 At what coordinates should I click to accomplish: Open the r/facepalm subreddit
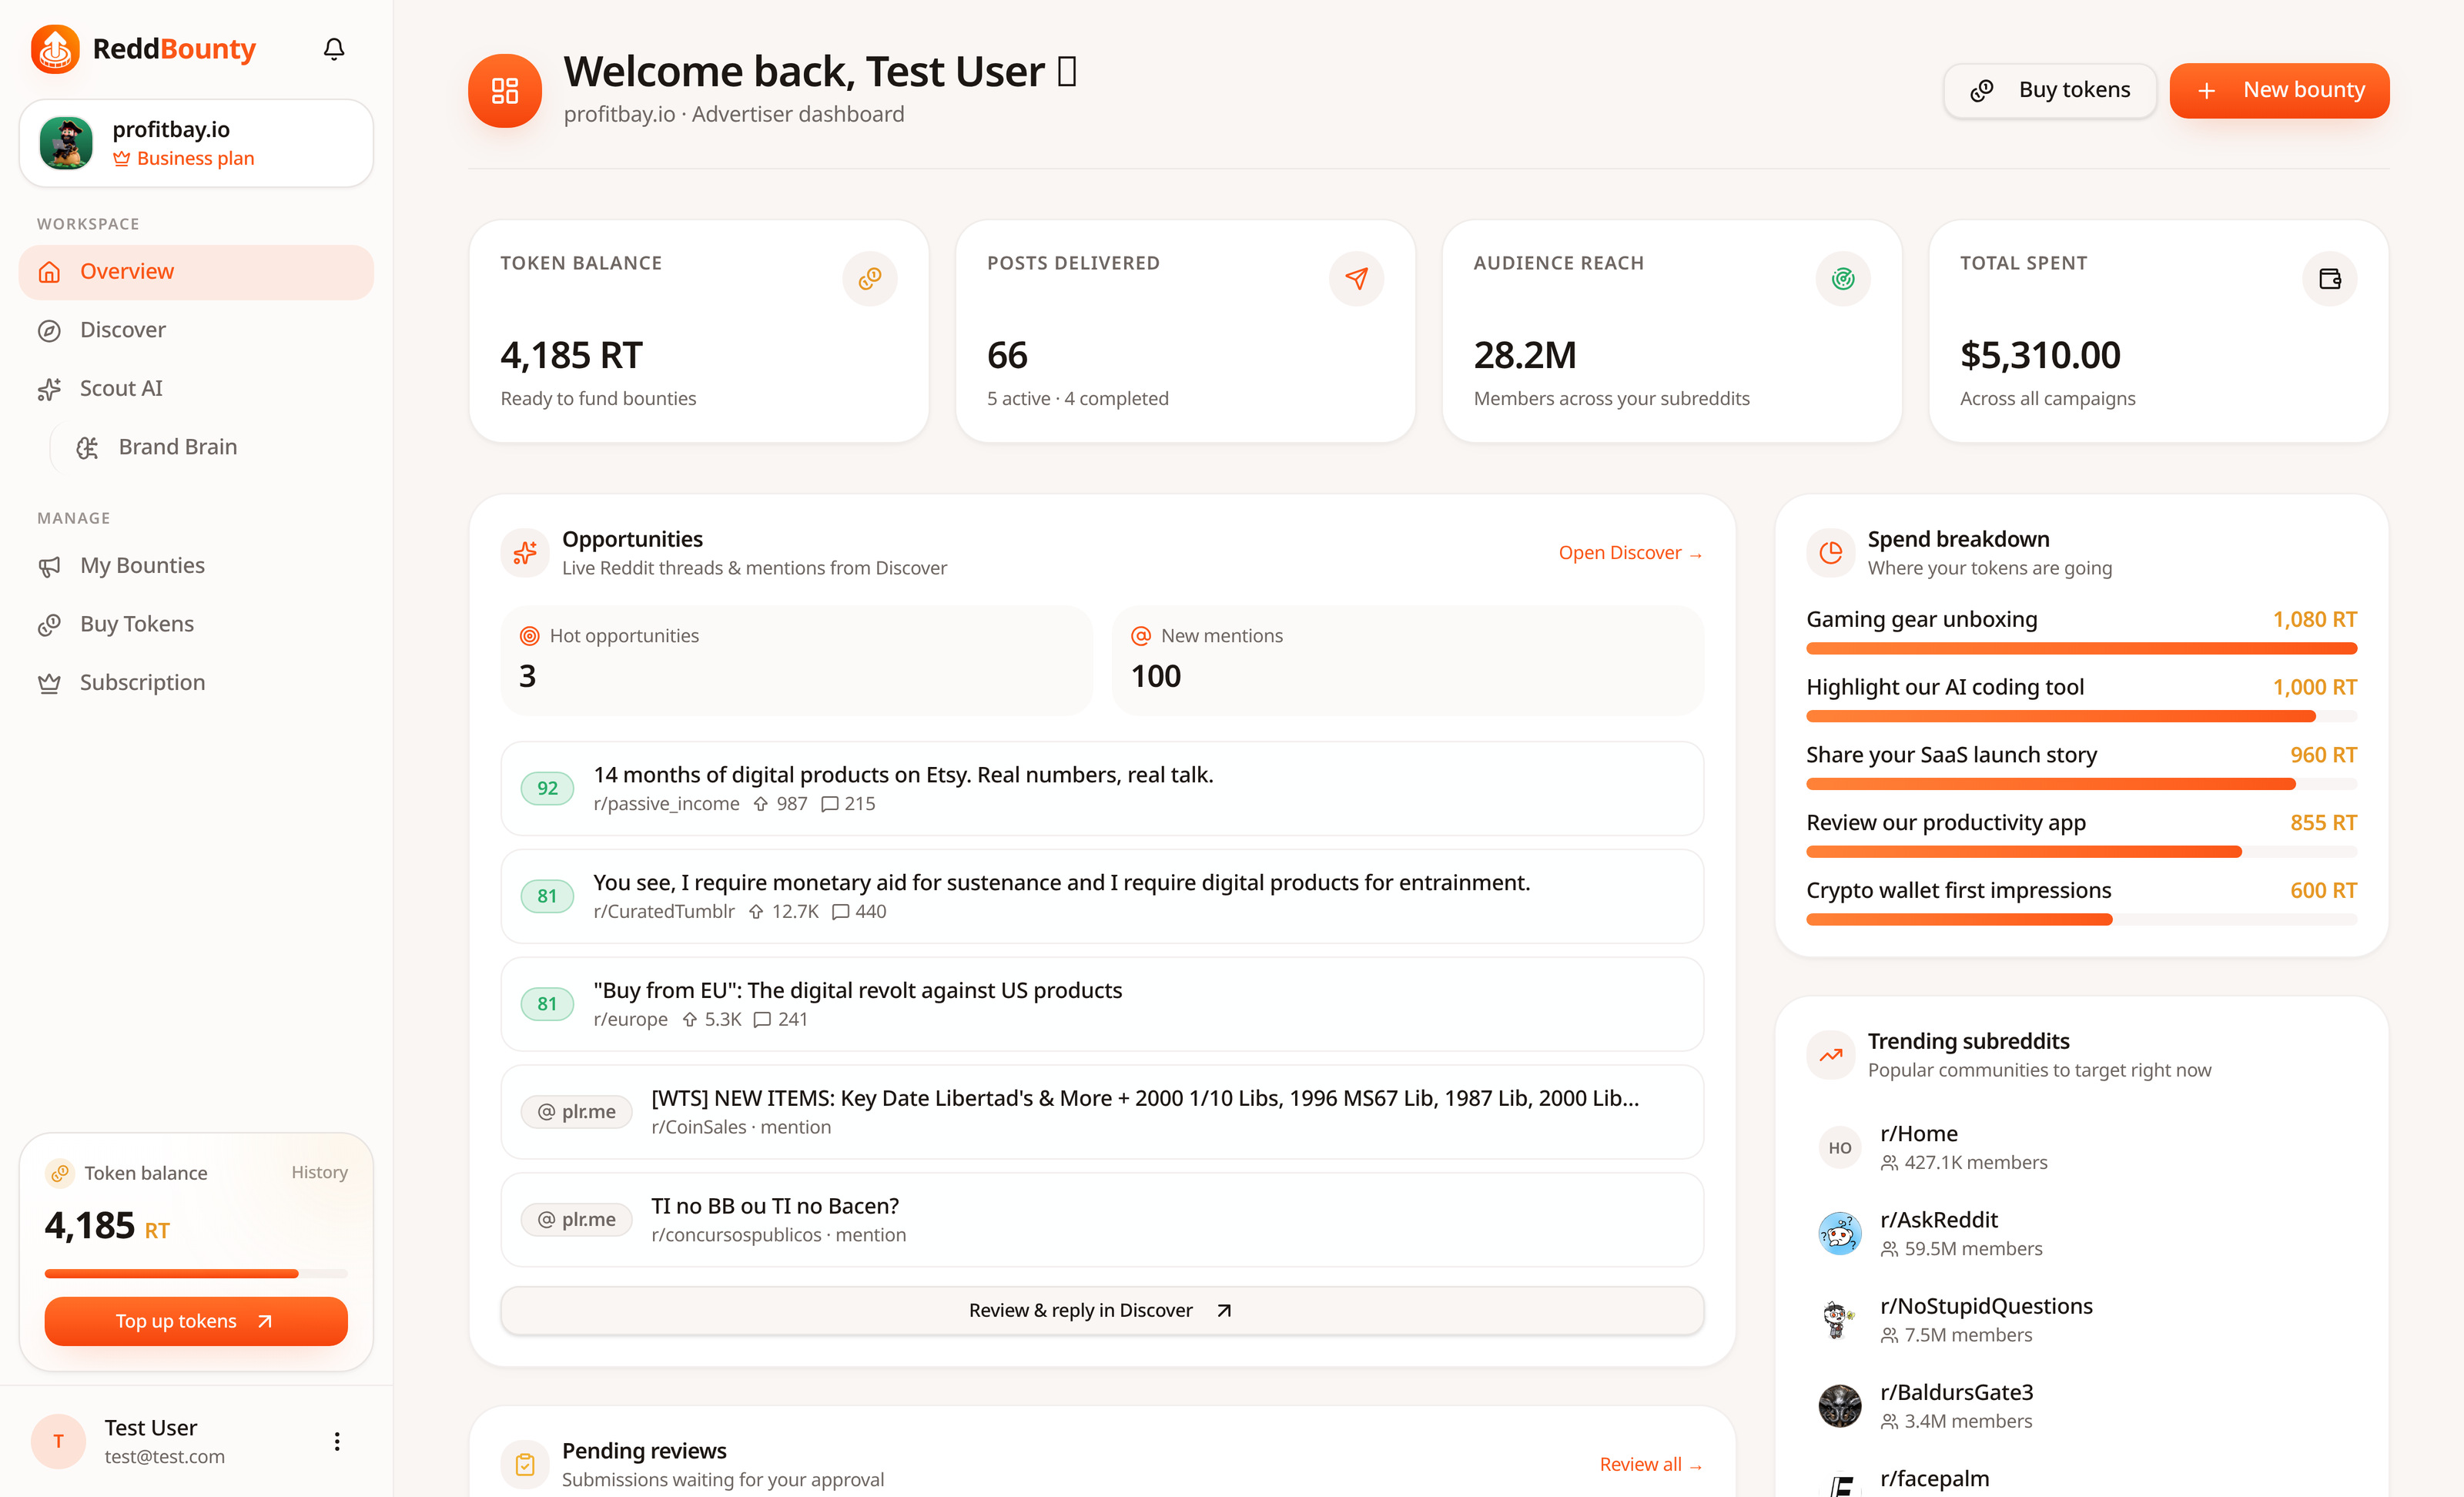tap(2081, 1480)
